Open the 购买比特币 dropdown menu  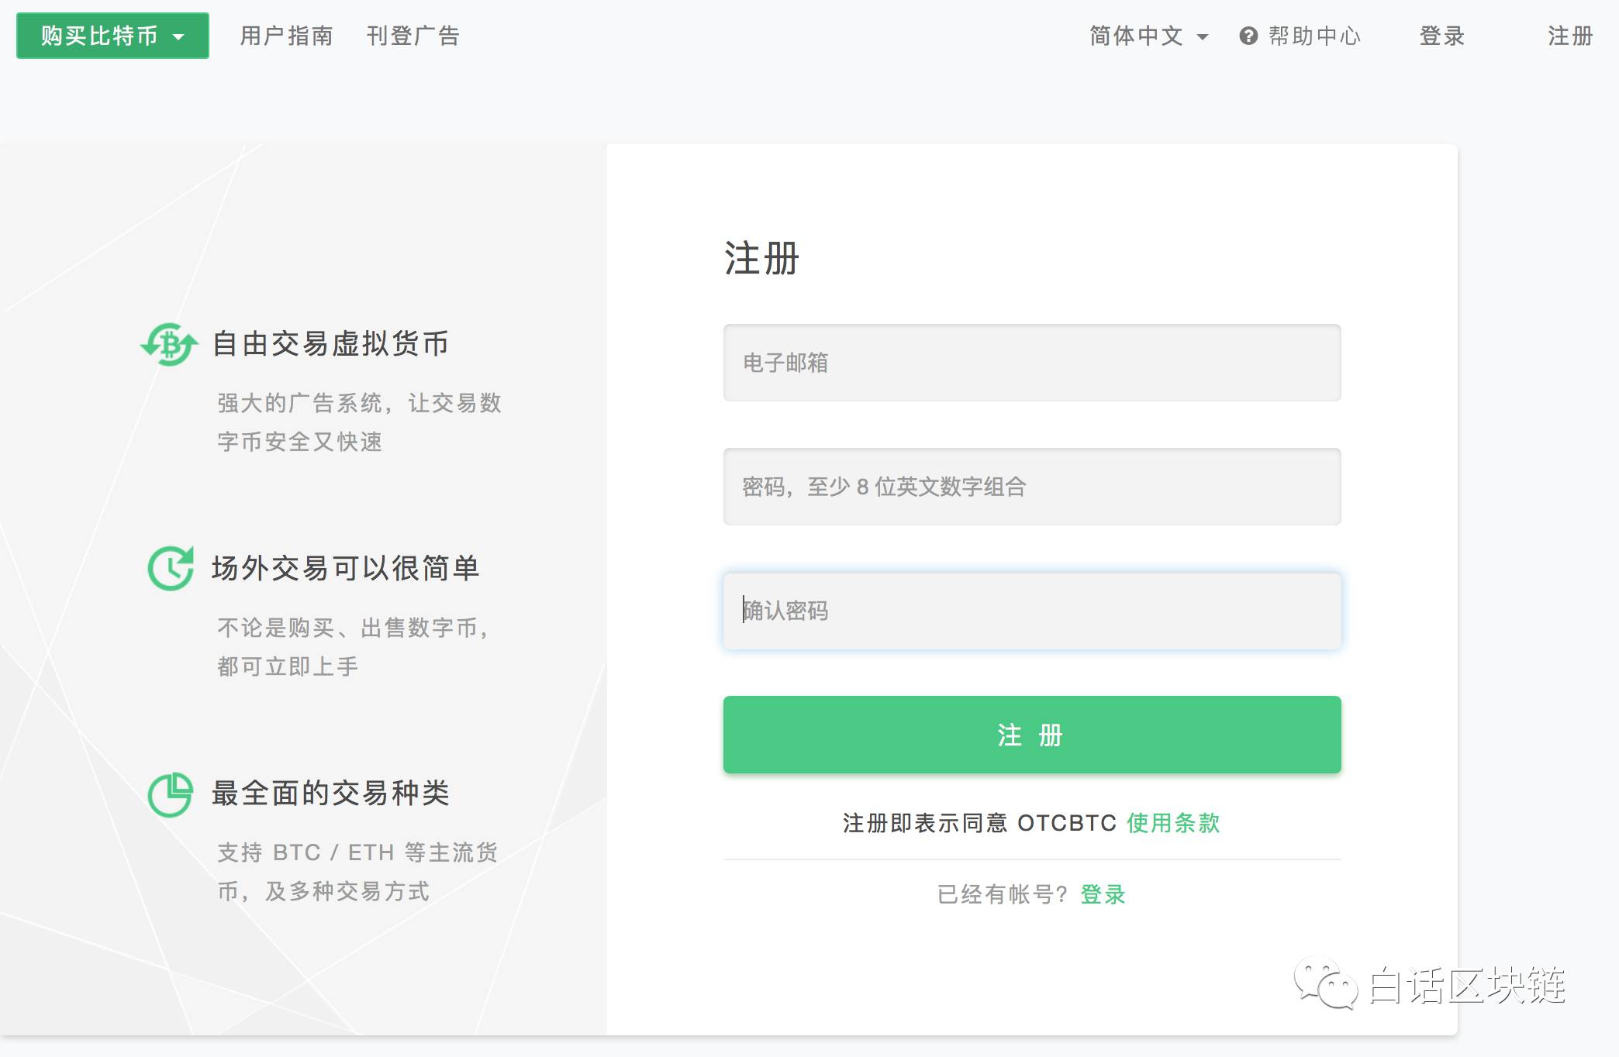112,36
